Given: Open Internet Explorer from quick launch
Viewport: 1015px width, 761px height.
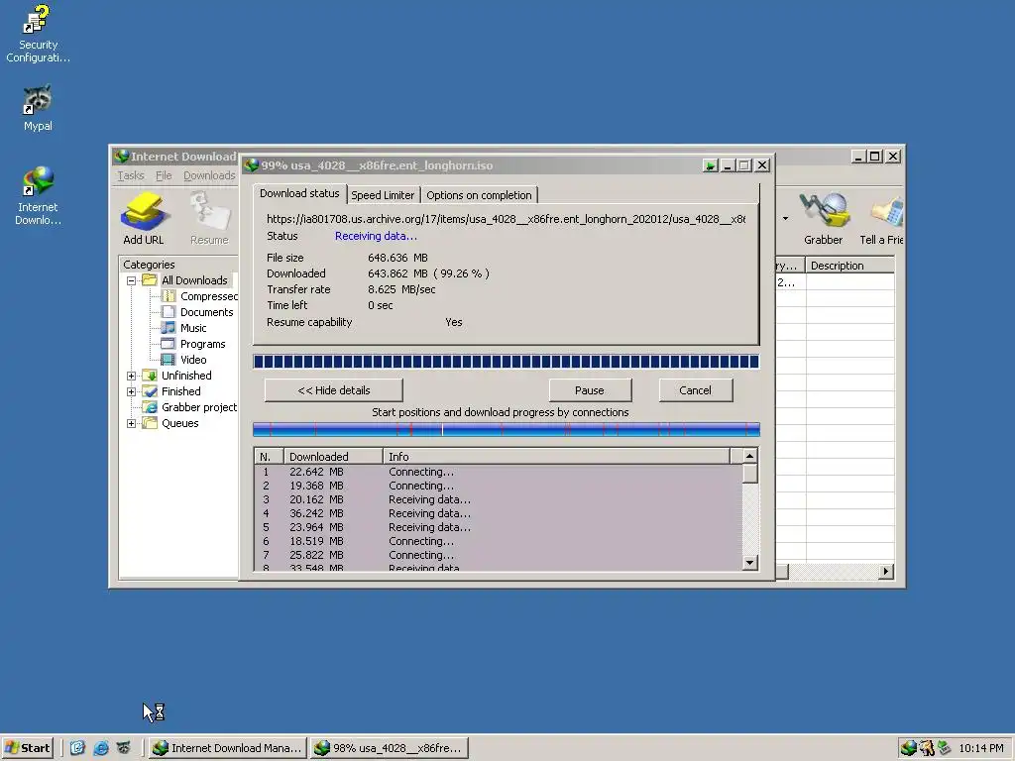Looking at the screenshot, I should click(x=101, y=747).
